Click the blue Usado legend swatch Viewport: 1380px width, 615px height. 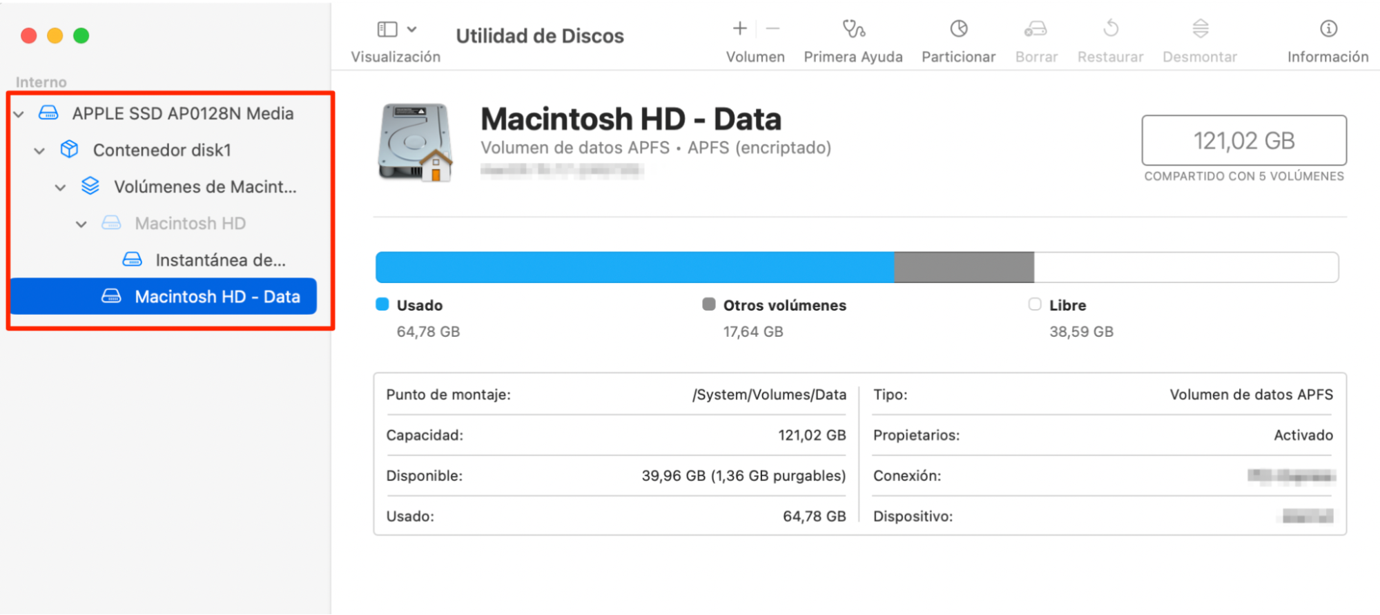pyautogui.click(x=382, y=304)
